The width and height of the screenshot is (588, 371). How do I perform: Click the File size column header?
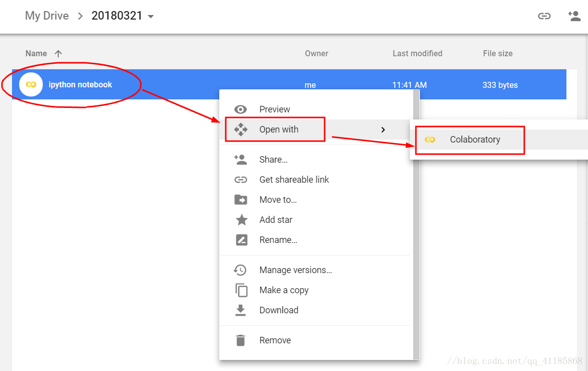pos(498,53)
